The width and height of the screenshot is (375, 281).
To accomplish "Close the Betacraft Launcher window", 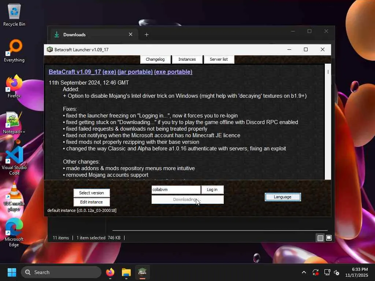I will coord(323,49).
